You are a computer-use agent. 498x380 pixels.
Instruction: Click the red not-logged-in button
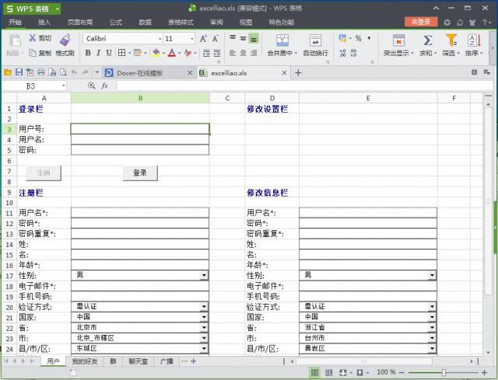pyautogui.click(x=421, y=22)
